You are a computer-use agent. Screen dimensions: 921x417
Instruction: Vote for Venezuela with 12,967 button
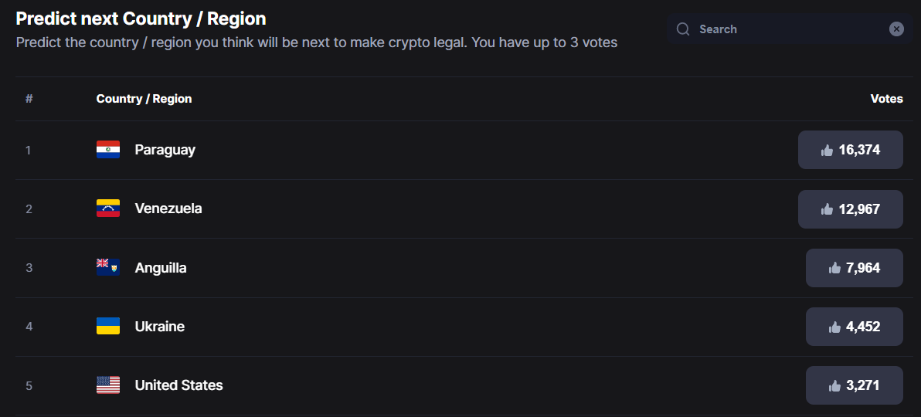[x=850, y=209]
